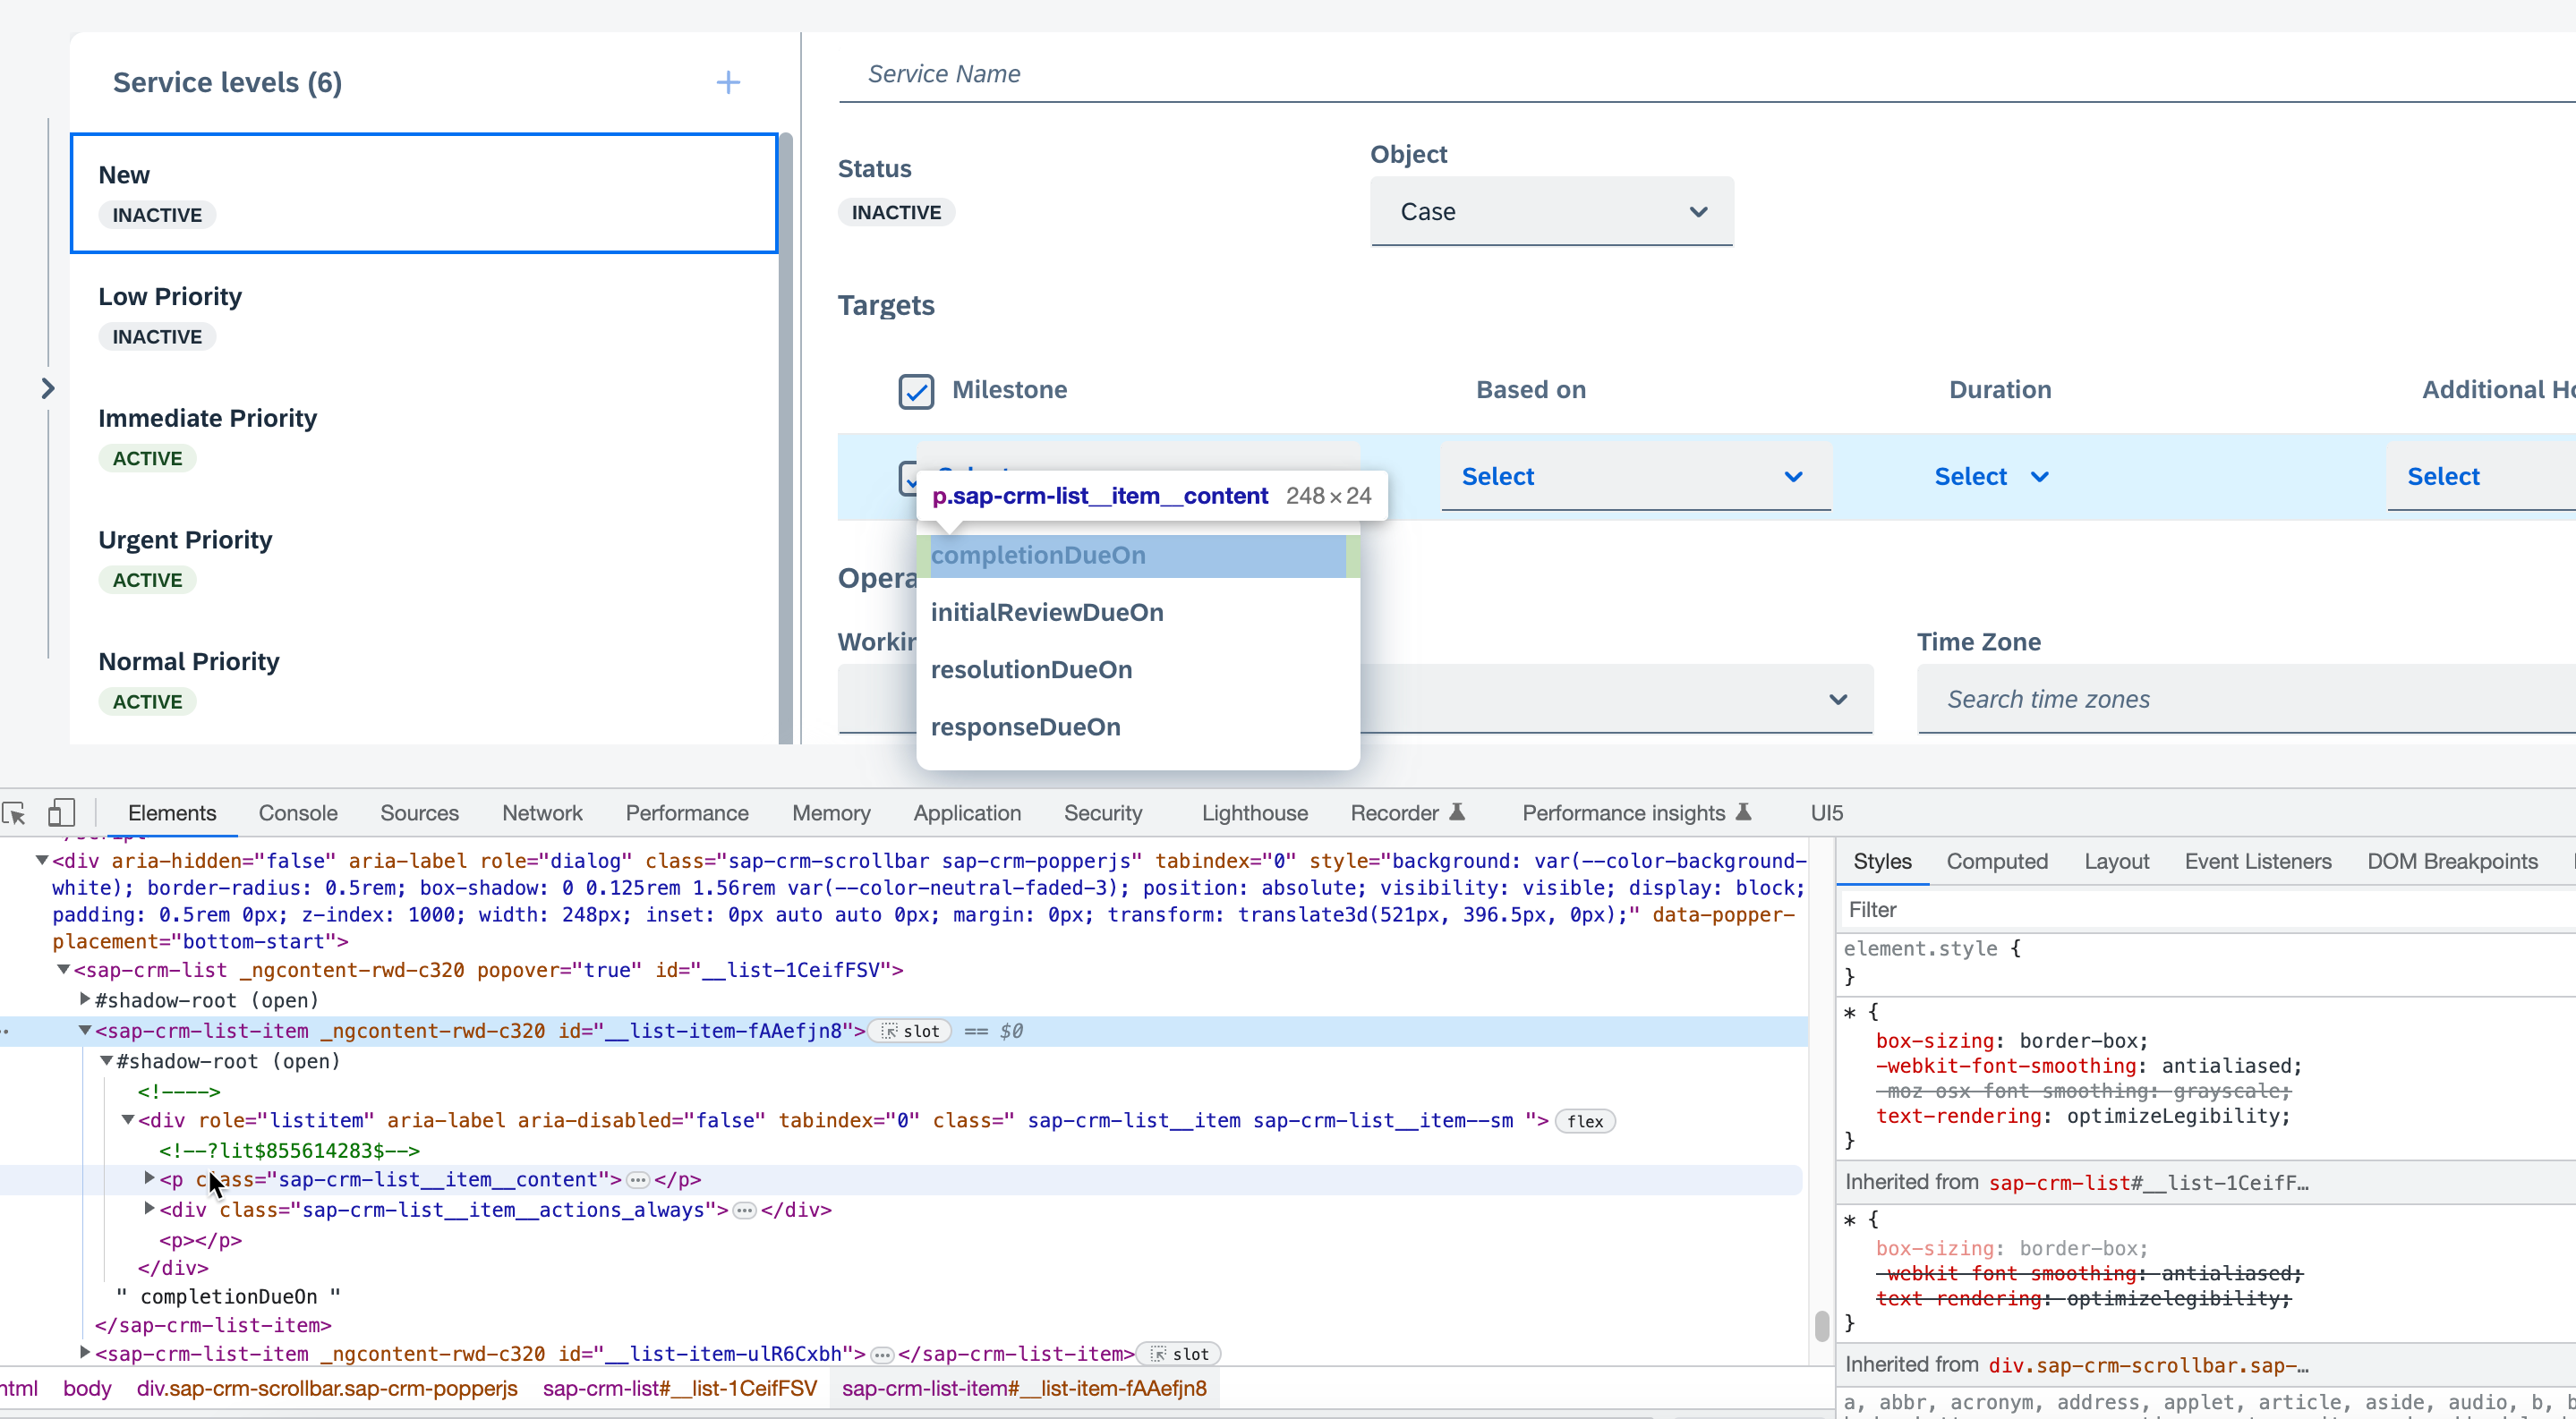Image resolution: width=2576 pixels, height=1419 pixels.
Task: Open the UI5 tab
Action: click(x=1826, y=813)
